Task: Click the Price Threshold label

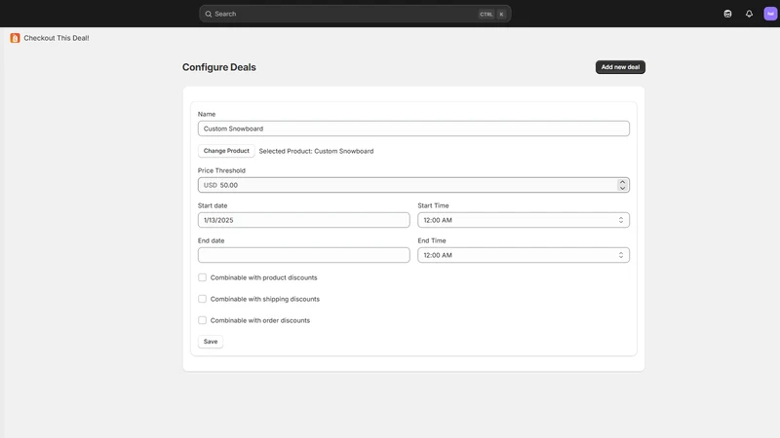Action: [x=221, y=170]
